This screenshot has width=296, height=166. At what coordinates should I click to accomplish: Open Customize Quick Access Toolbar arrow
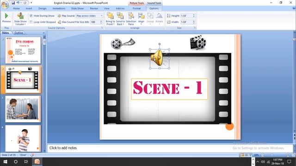pos(31,3)
